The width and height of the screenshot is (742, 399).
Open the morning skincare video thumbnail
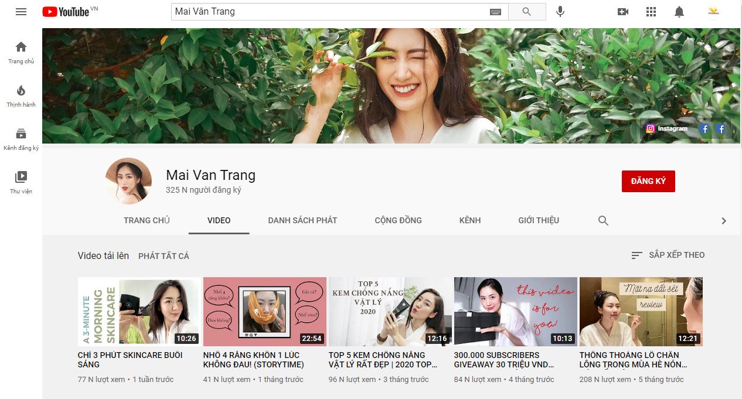tap(139, 312)
